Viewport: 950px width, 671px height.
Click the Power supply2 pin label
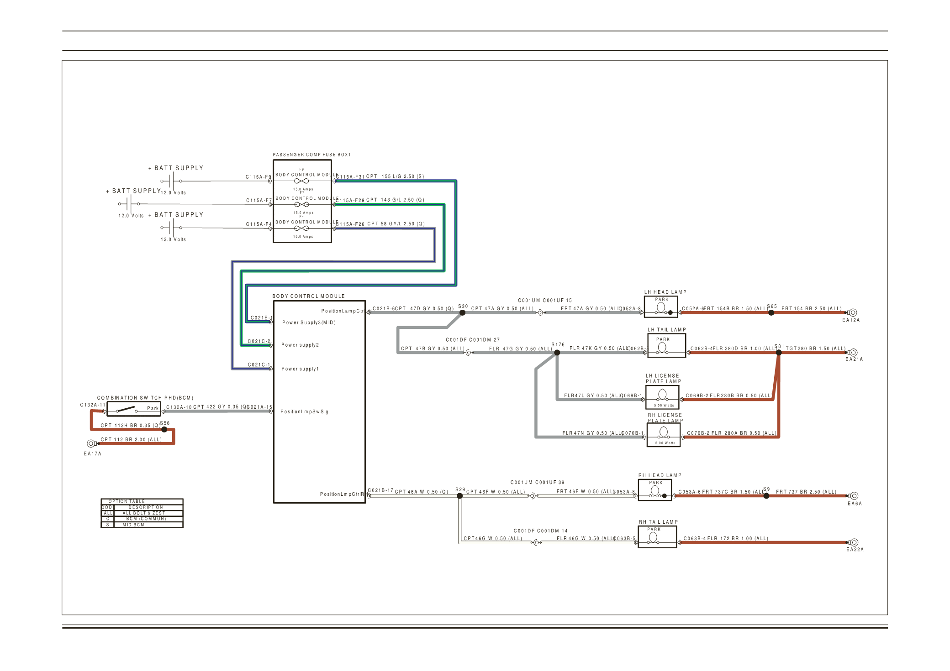click(300, 345)
